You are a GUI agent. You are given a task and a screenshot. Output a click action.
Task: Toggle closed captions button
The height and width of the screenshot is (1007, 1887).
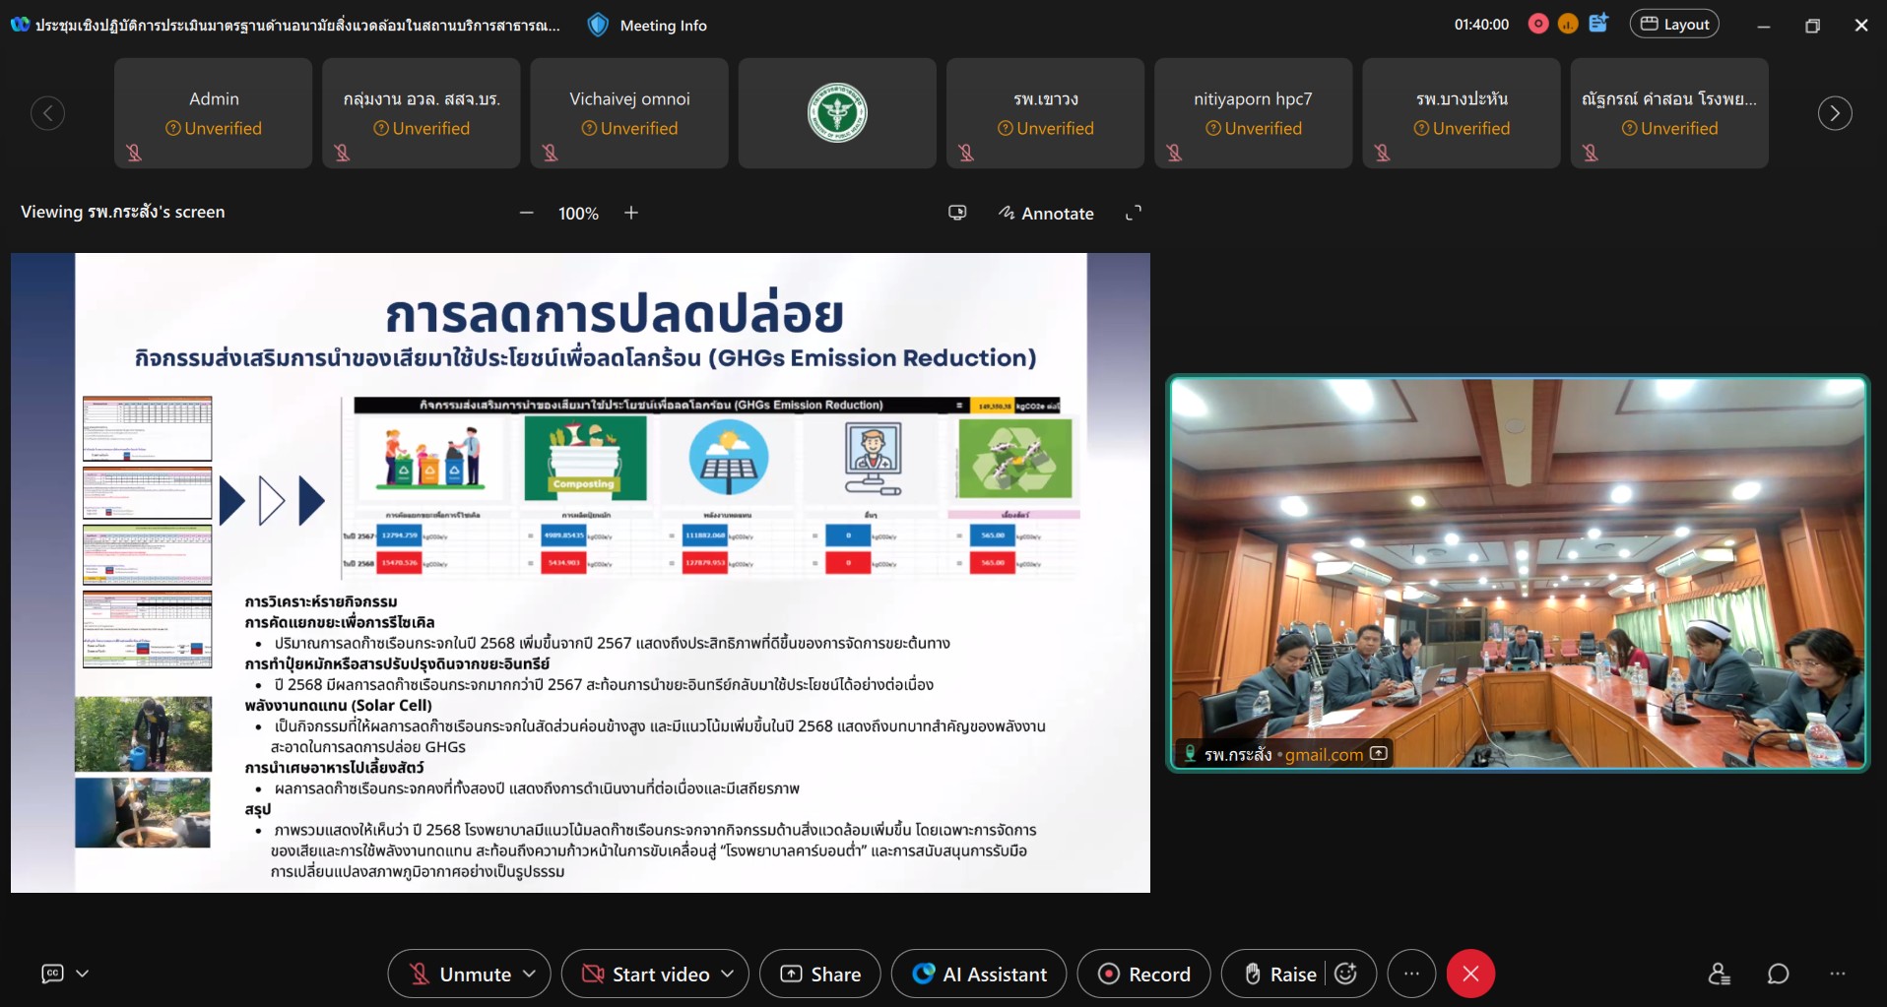click(53, 974)
